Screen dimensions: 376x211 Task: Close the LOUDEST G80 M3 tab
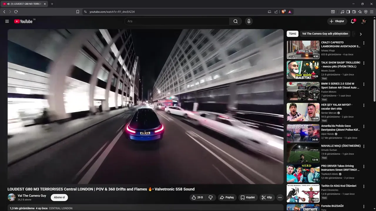pyautogui.click(x=45, y=4)
